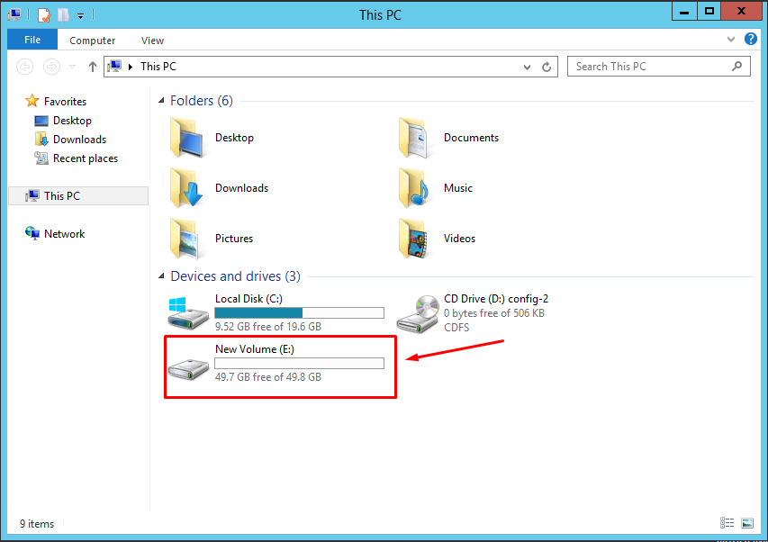Open the Help question mark icon
The width and height of the screenshot is (768, 542).
750,39
